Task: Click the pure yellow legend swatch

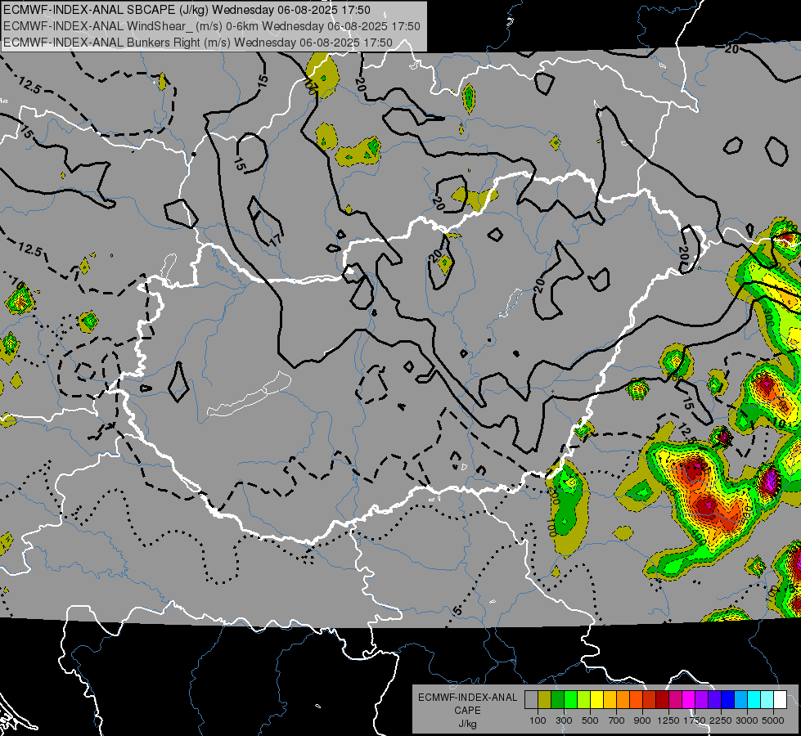Action: (596, 700)
